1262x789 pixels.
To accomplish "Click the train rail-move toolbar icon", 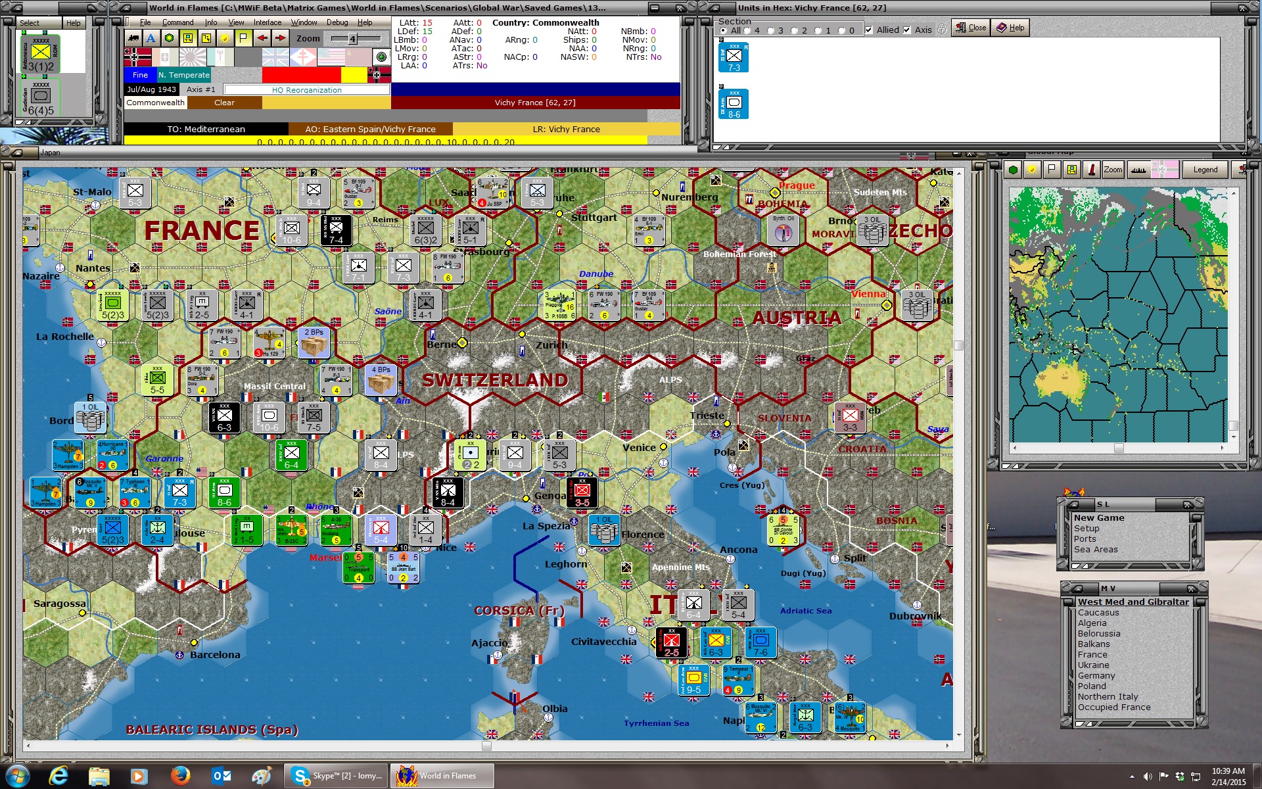I will [x=133, y=38].
